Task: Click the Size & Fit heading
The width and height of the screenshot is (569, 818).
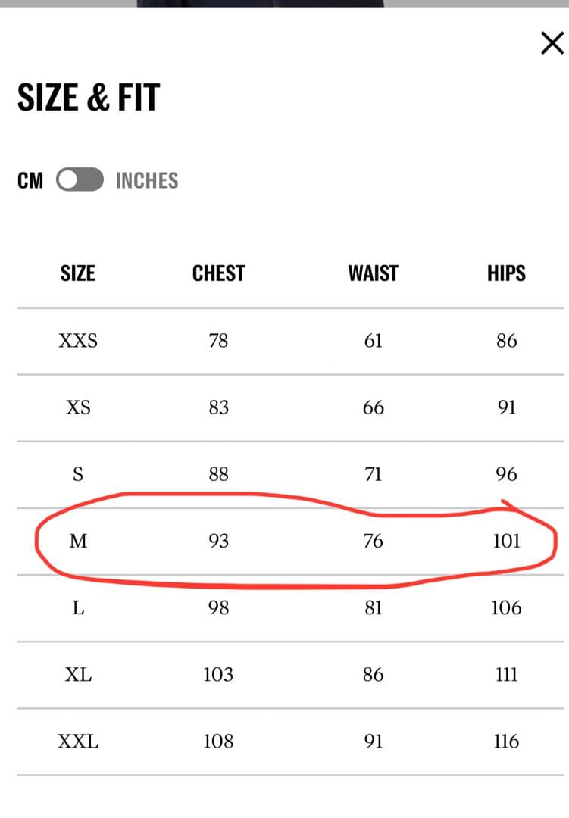Action: click(x=89, y=98)
